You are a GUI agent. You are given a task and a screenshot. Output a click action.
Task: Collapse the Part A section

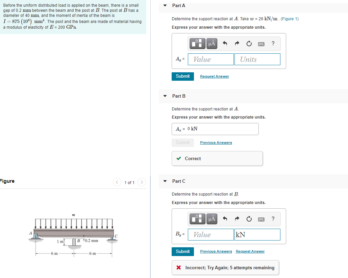coord(165,5)
